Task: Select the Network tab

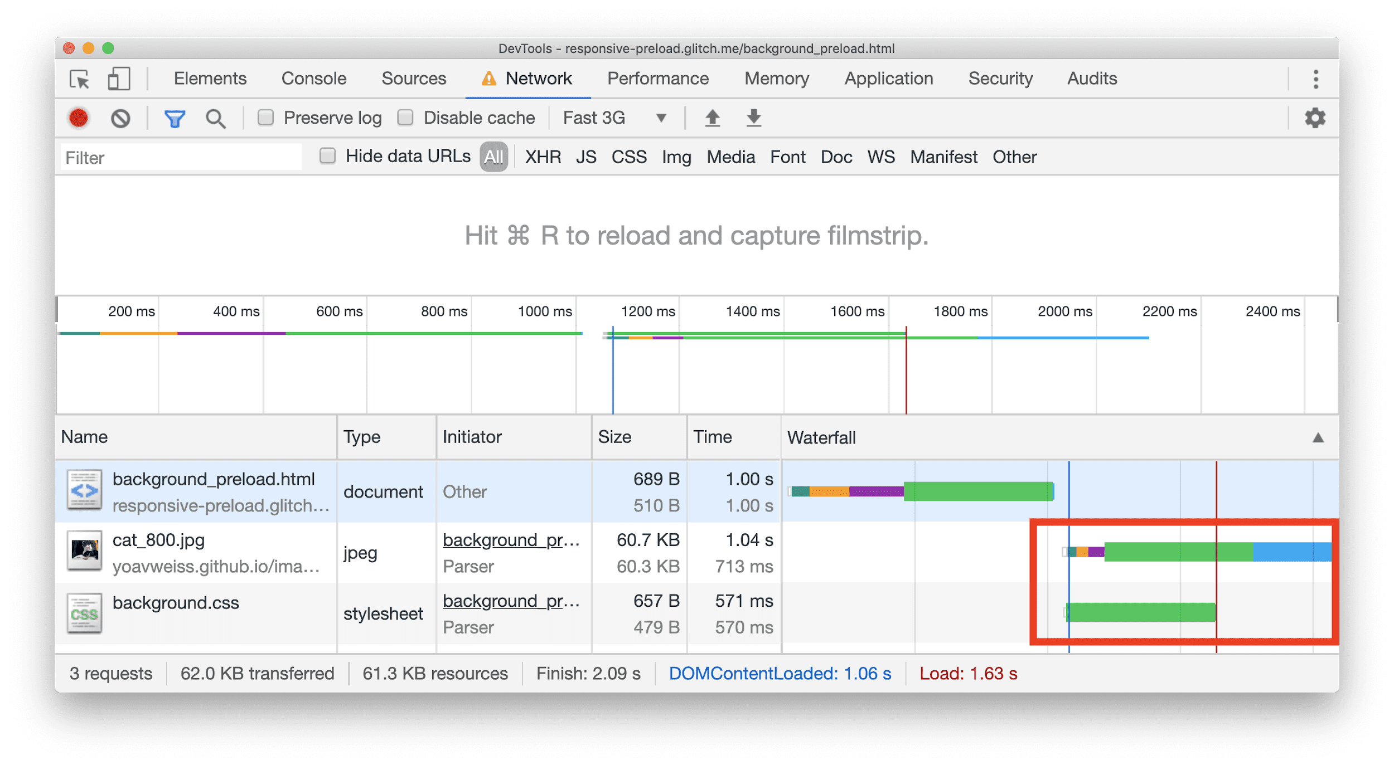Action: (x=536, y=78)
